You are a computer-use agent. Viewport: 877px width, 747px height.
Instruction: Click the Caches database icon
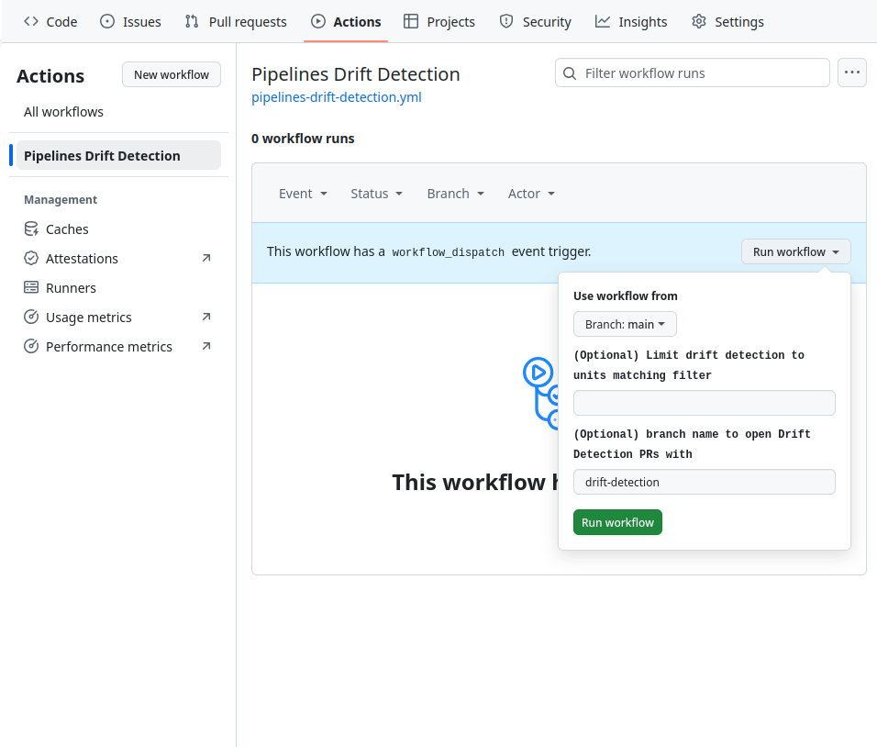(31, 229)
